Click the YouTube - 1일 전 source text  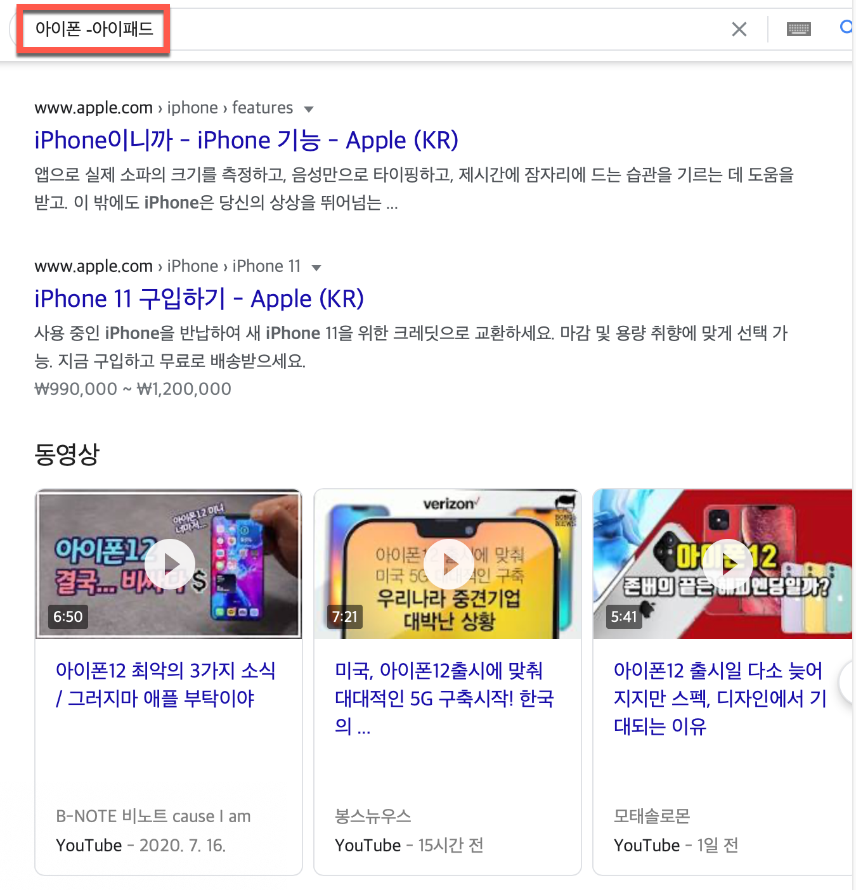click(x=676, y=845)
